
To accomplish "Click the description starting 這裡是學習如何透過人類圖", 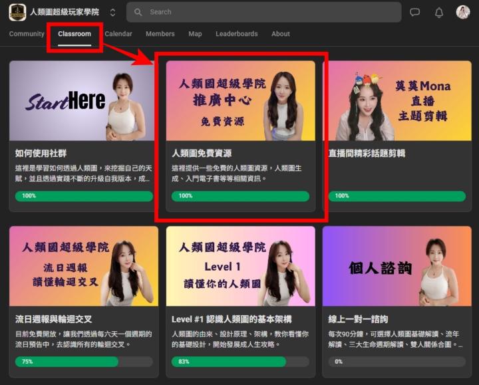I will 83,174.
